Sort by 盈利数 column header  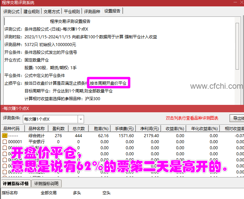click(58, 128)
